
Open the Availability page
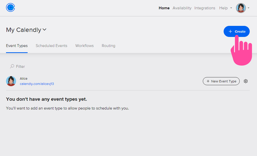pos(182,8)
